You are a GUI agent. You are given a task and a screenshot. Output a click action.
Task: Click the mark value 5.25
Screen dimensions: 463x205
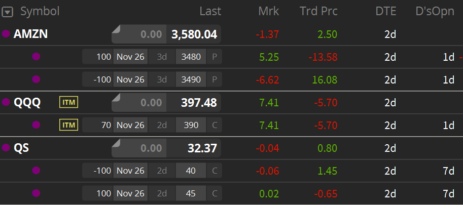coord(269,57)
